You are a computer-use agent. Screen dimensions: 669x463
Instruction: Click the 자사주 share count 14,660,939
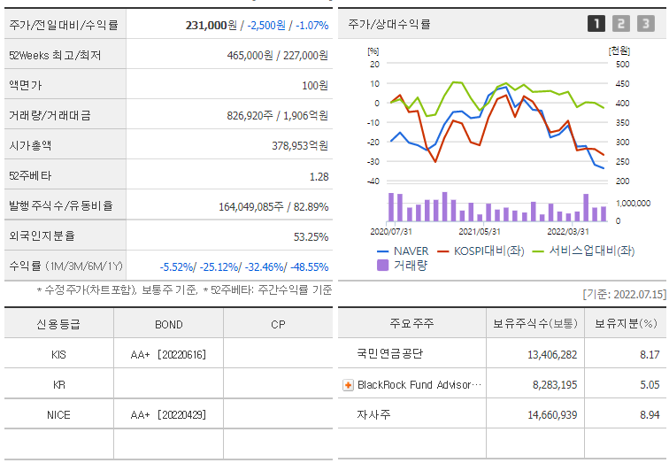point(552,415)
